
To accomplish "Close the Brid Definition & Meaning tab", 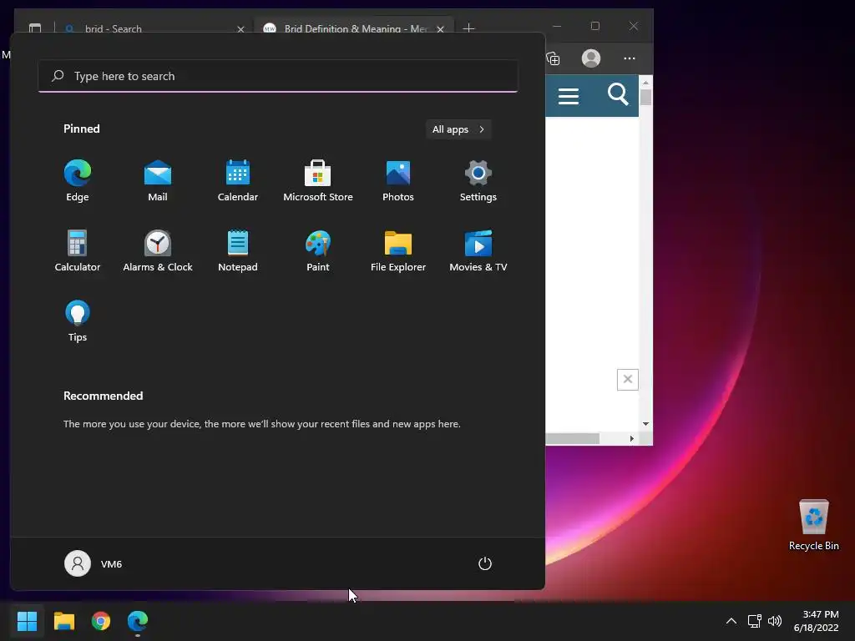I will pyautogui.click(x=440, y=29).
